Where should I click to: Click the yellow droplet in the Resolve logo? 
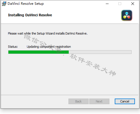point(125,17)
